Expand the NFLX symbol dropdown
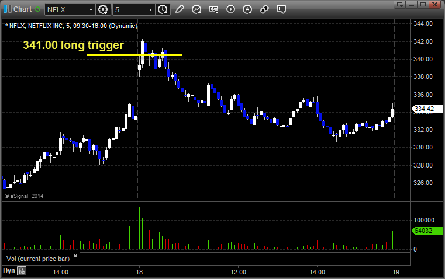 (x=91, y=9)
